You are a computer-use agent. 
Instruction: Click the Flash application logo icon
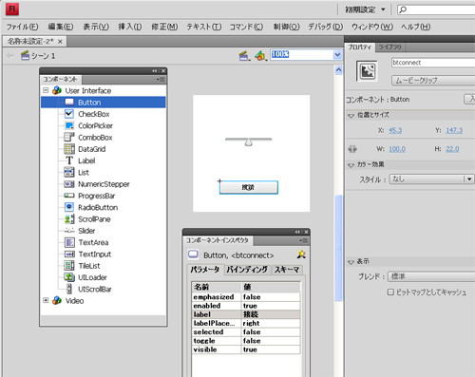tap(12, 9)
